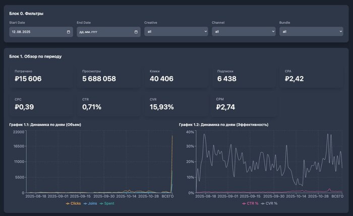Expand the Bundle filter dropdown

[311, 32]
